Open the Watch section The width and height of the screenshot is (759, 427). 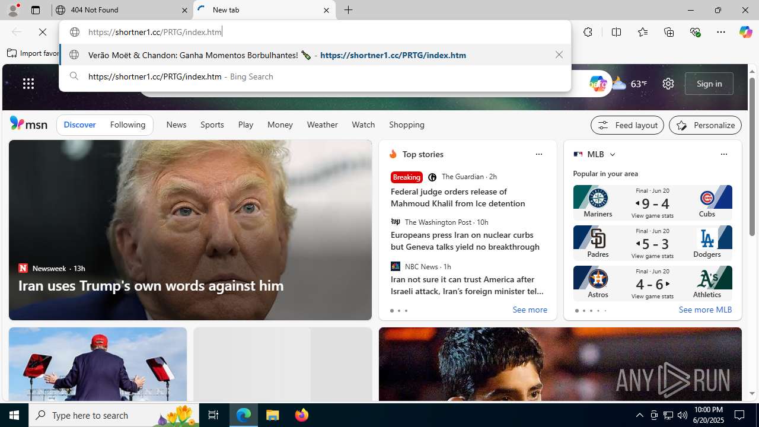[363, 125]
